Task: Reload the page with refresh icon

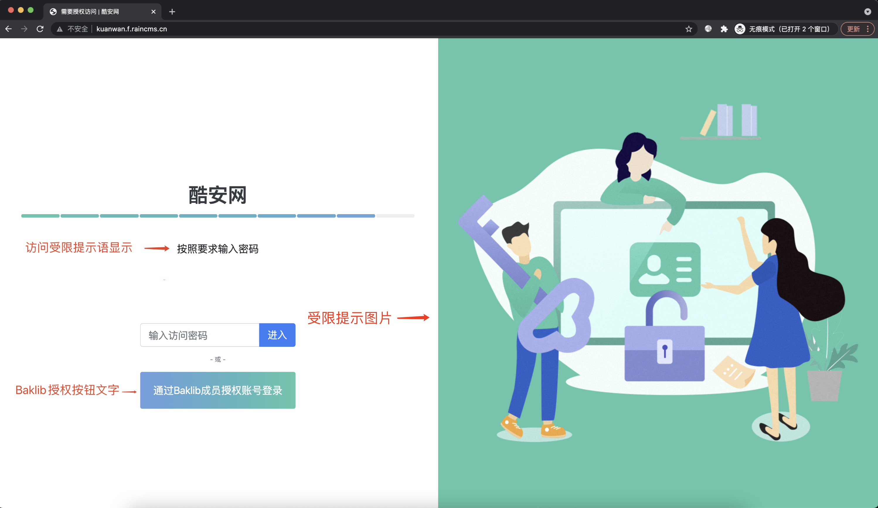Action: [x=40, y=29]
